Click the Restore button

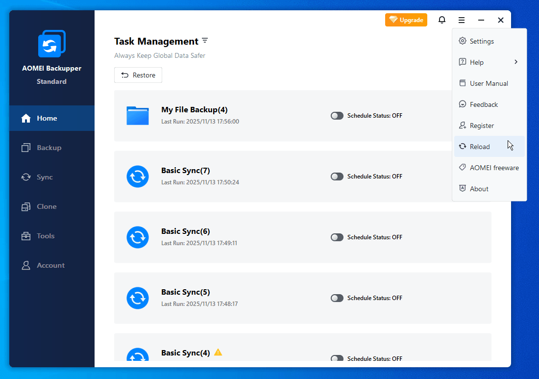pyautogui.click(x=138, y=75)
